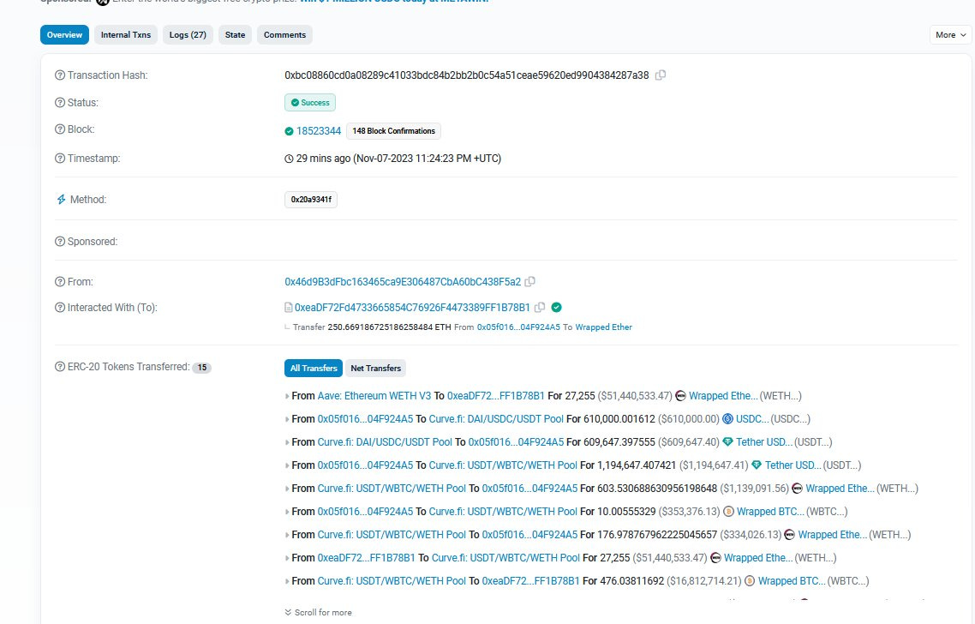Click the help icon beside Sponsored

60,242
